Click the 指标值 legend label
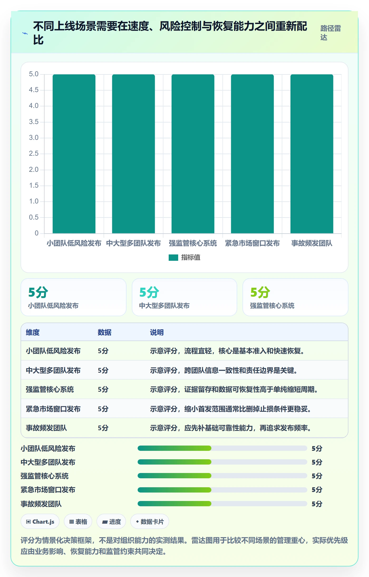Image resolution: width=369 pixels, height=577 pixels. [x=191, y=257]
